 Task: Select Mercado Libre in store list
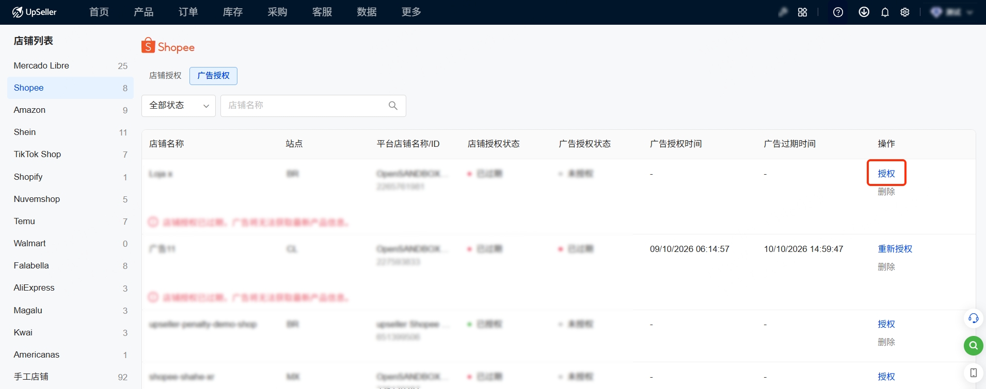(70, 65)
